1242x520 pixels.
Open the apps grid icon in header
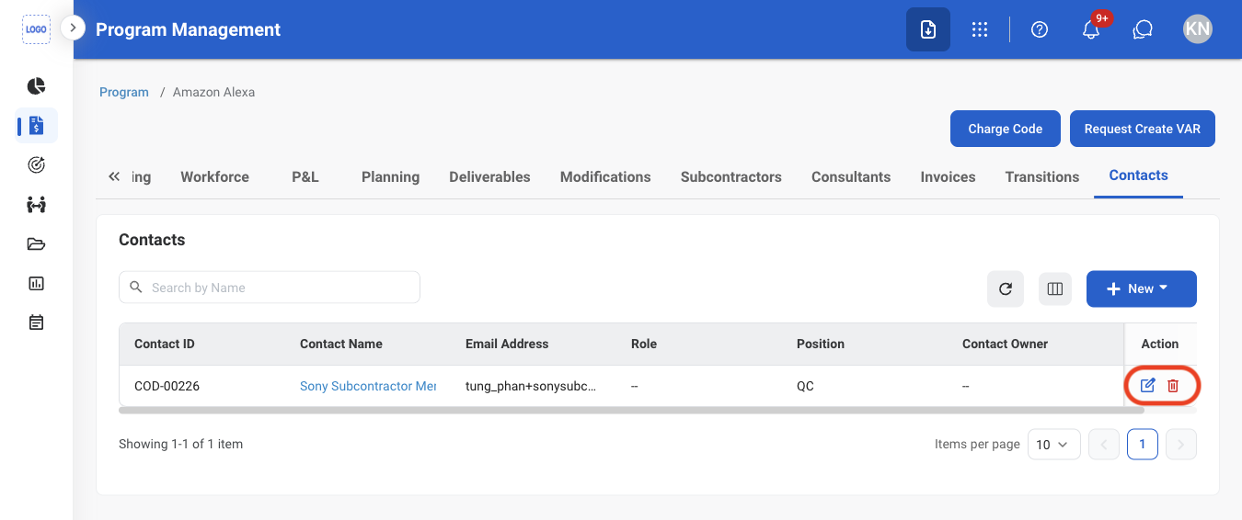tap(980, 29)
